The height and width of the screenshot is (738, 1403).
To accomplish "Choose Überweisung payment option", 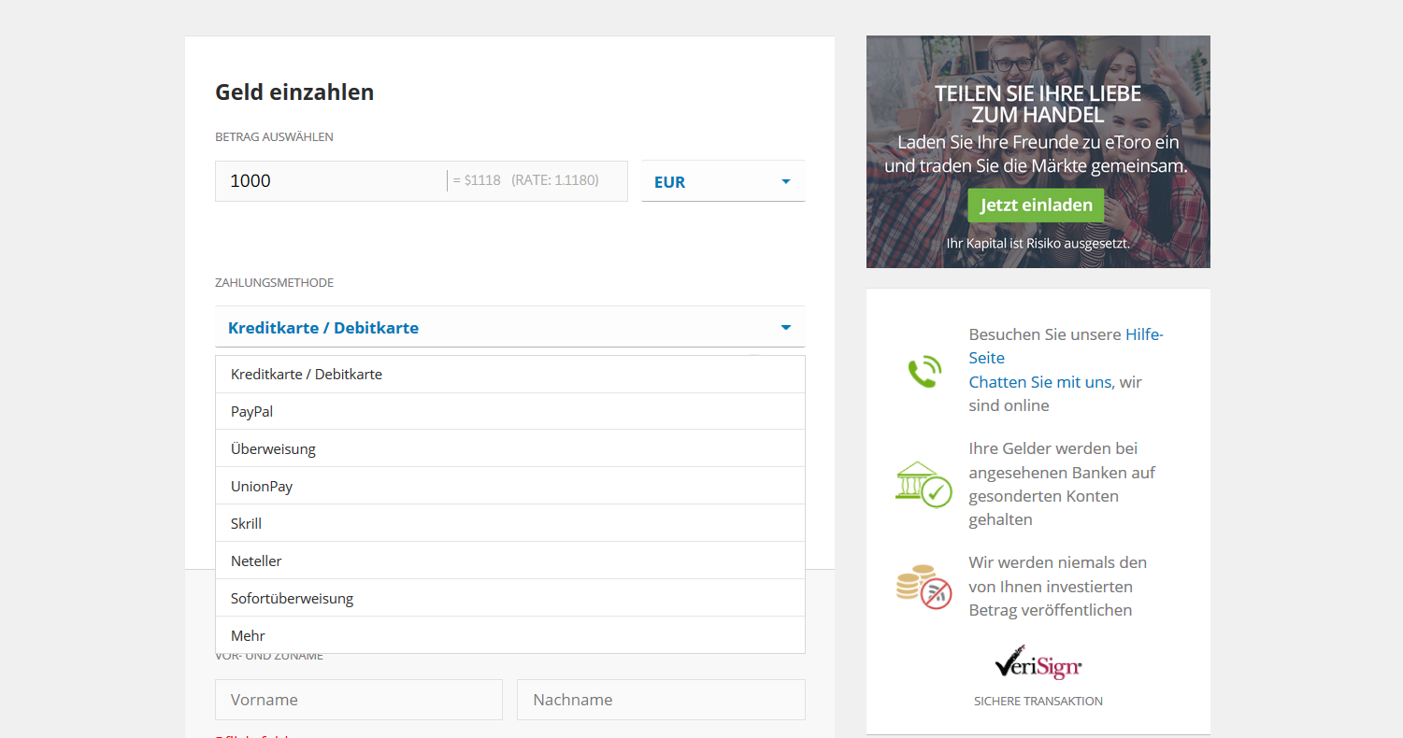I will tap(510, 448).
